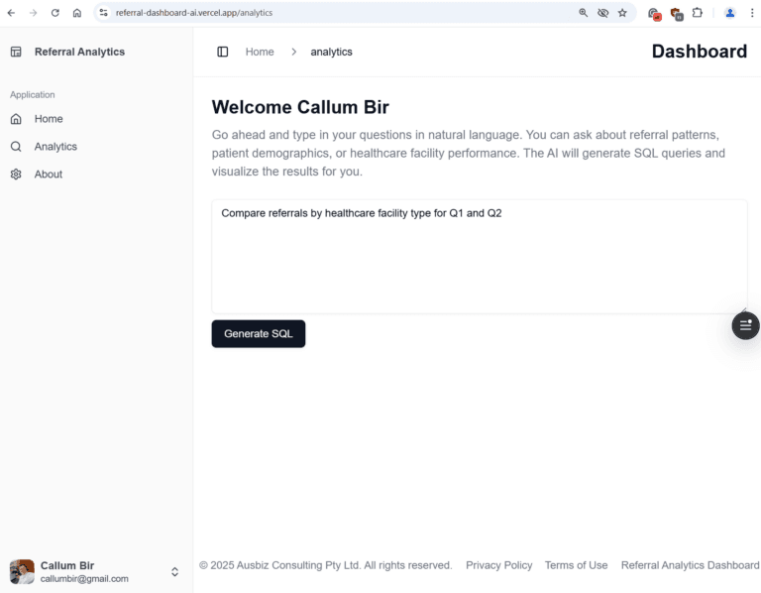The width and height of the screenshot is (761, 593).
Task: Click the Callum Bir profile avatar
Action: coord(22,572)
